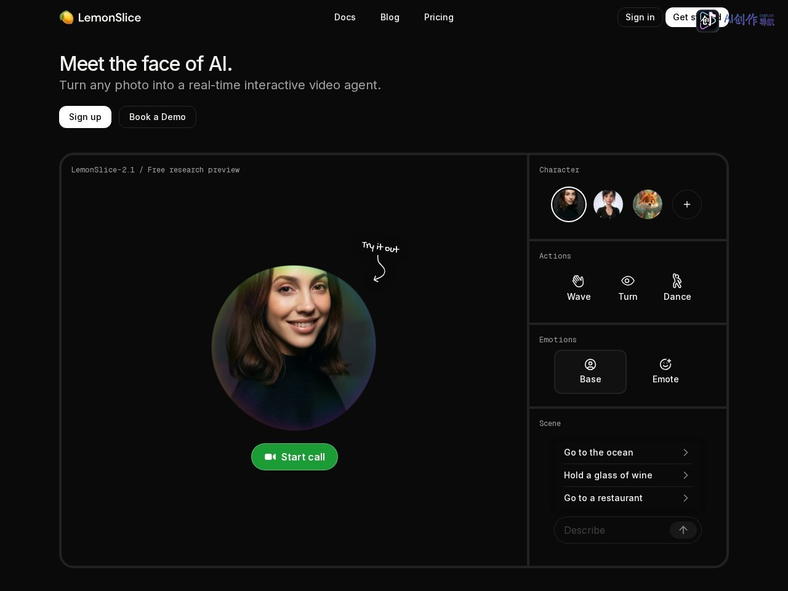Trigger the Dance figure action icon
Screen dimensions: 788x591
[x=677, y=281]
